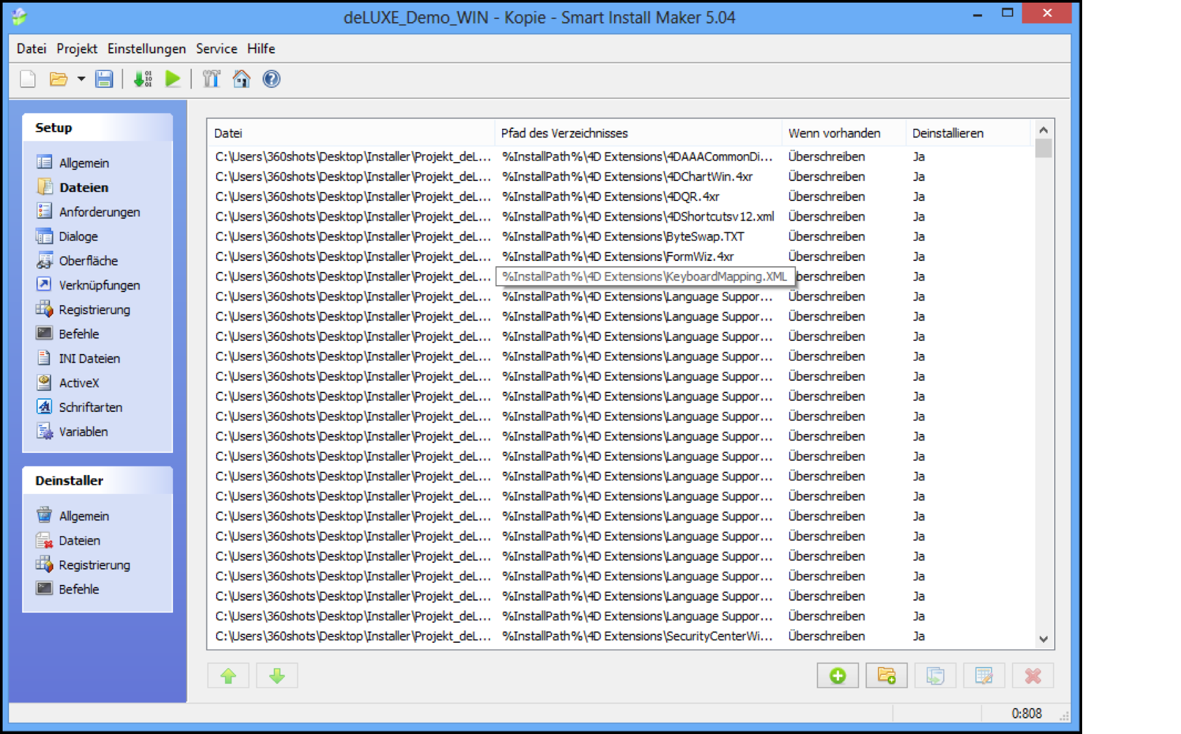Click scroll down arrow of file list
The image size is (1181, 734).
(1044, 639)
